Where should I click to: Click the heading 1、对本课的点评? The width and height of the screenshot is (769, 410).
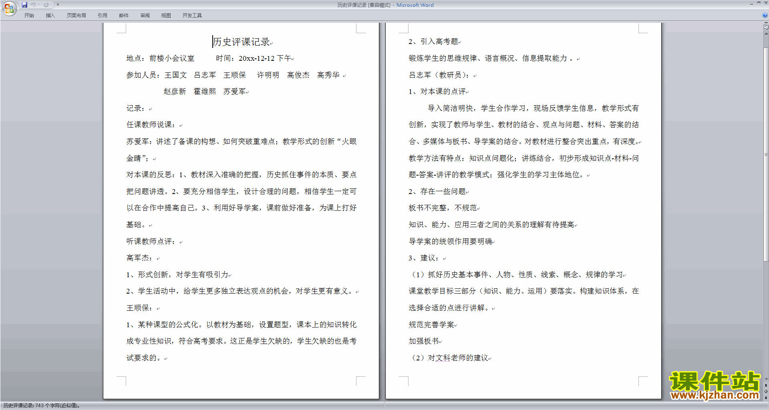click(x=437, y=92)
